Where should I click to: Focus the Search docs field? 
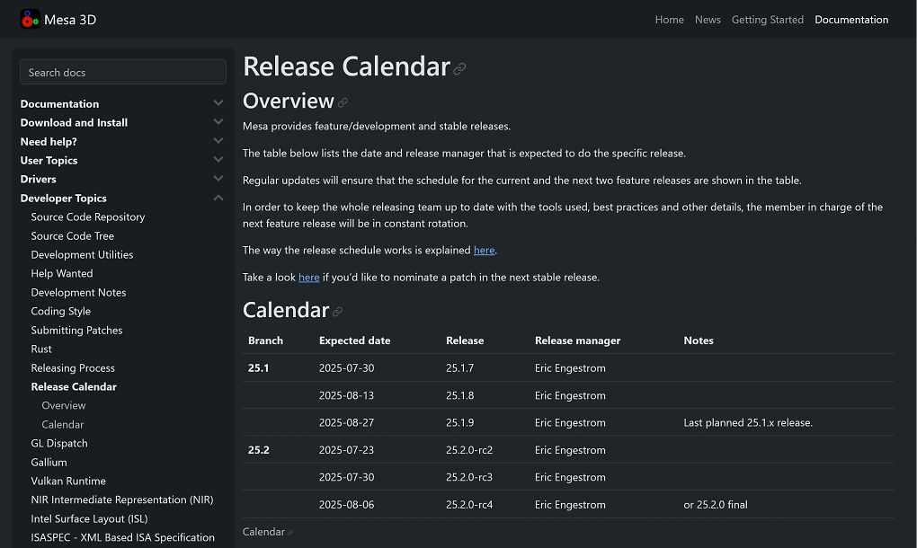pyautogui.click(x=123, y=72)
